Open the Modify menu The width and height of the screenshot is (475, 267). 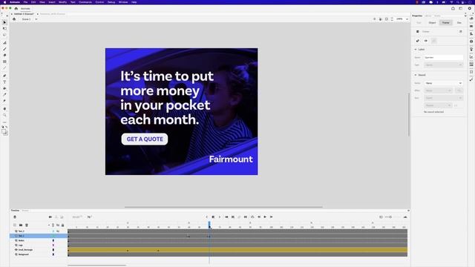click(62, 2)
